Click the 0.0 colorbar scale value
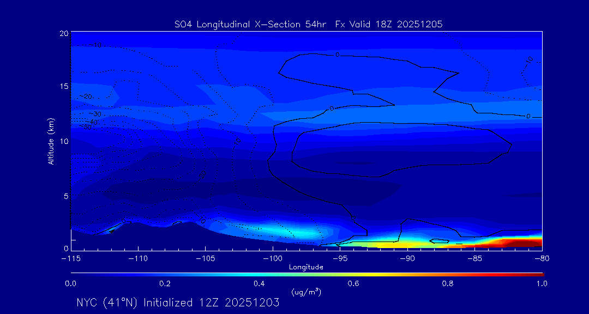Viewport: 589px width, 314px height. (71, 283)
